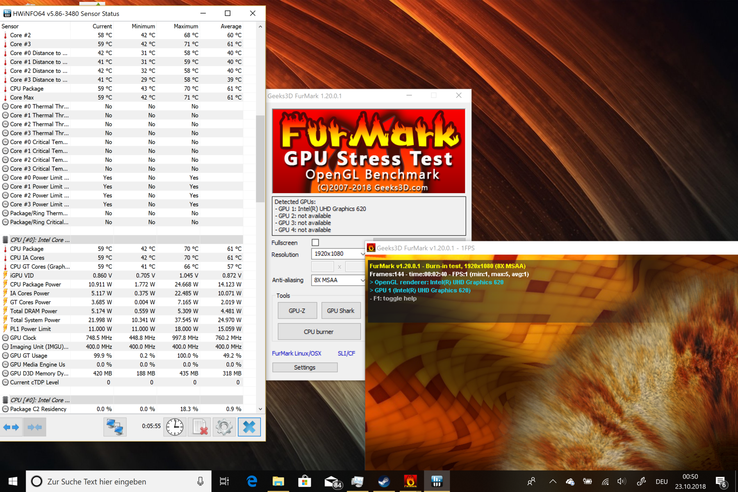Screen dimensions: 738x492
Task: Click the Sensor column header
Action: click(35, 26)
